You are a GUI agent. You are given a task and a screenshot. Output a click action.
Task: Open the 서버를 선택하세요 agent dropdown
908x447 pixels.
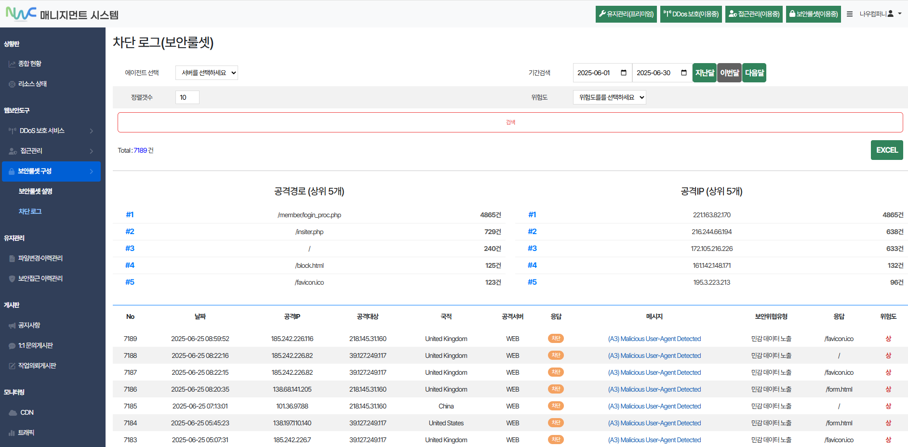pyautogui.click(x=207, y=73)
